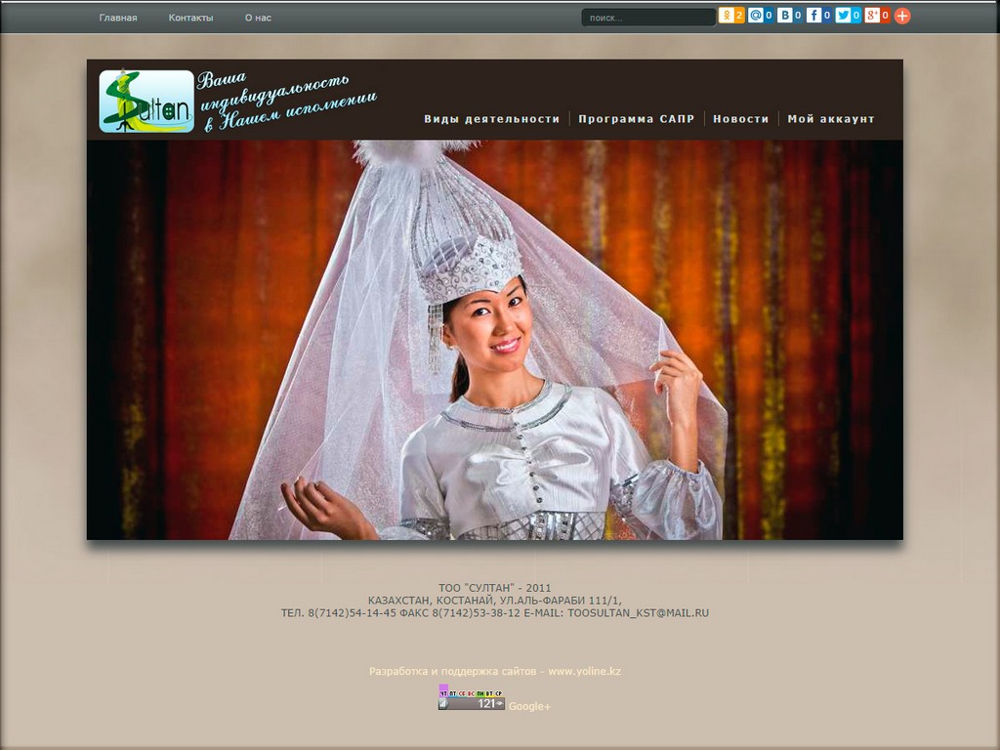Open the Программа САПР menu item

(x=636, y=118)
